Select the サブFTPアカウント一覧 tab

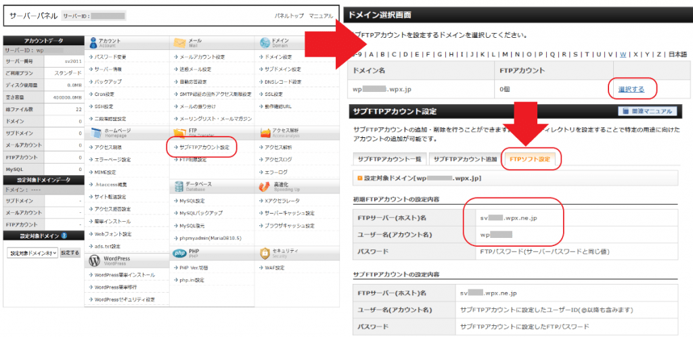[389, 159]
